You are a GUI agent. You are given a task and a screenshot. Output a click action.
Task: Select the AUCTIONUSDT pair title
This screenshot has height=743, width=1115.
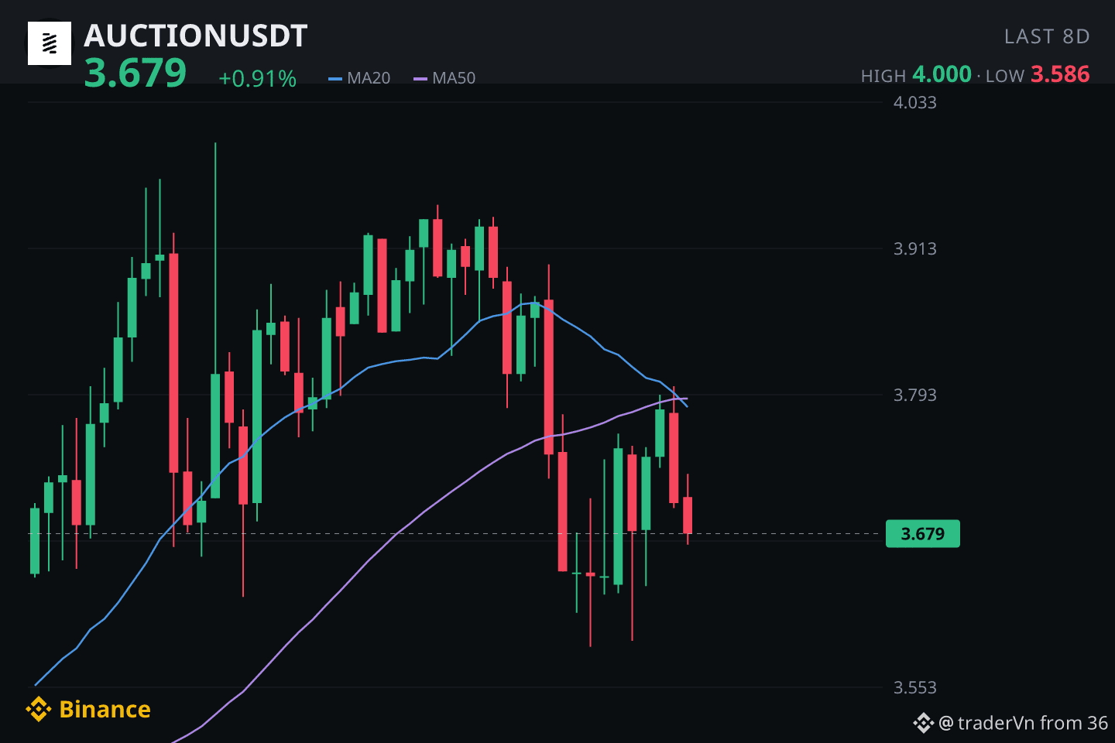196,36
